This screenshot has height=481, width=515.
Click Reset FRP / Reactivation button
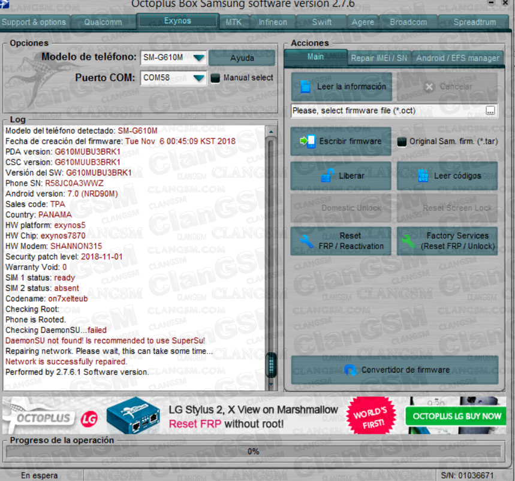(341, 241)
